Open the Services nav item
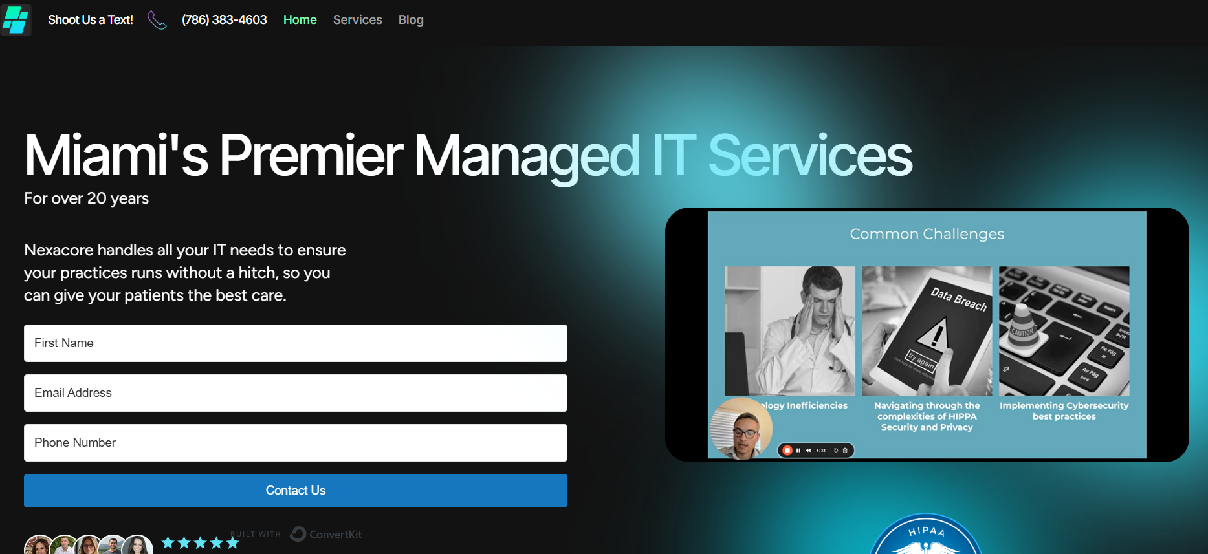1208x554 pixels. [357, 20]
